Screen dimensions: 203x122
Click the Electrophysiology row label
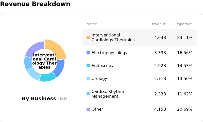tap(109, 53)
